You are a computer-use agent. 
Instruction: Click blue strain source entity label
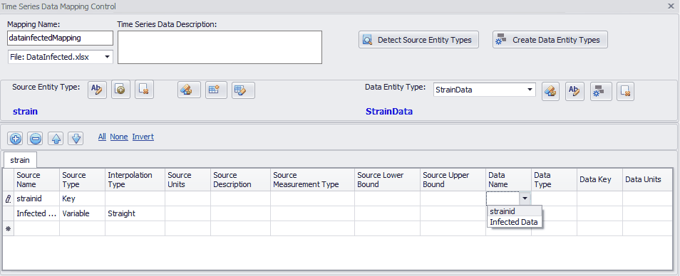point(25,112)
